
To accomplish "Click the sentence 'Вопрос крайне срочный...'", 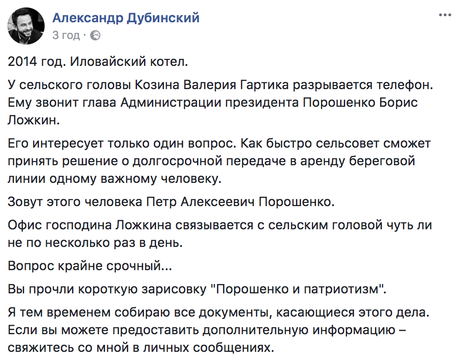I will click(90, 266).
